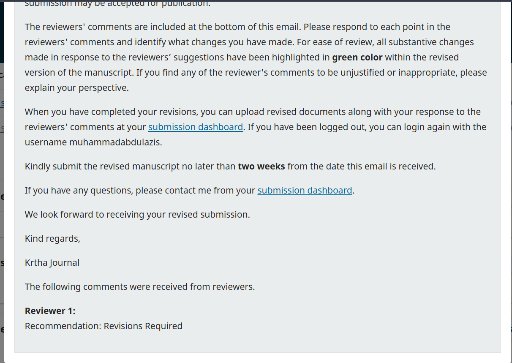Click the sentence starting 'Kindly submit the revised manuscript'

click(230, 166)
